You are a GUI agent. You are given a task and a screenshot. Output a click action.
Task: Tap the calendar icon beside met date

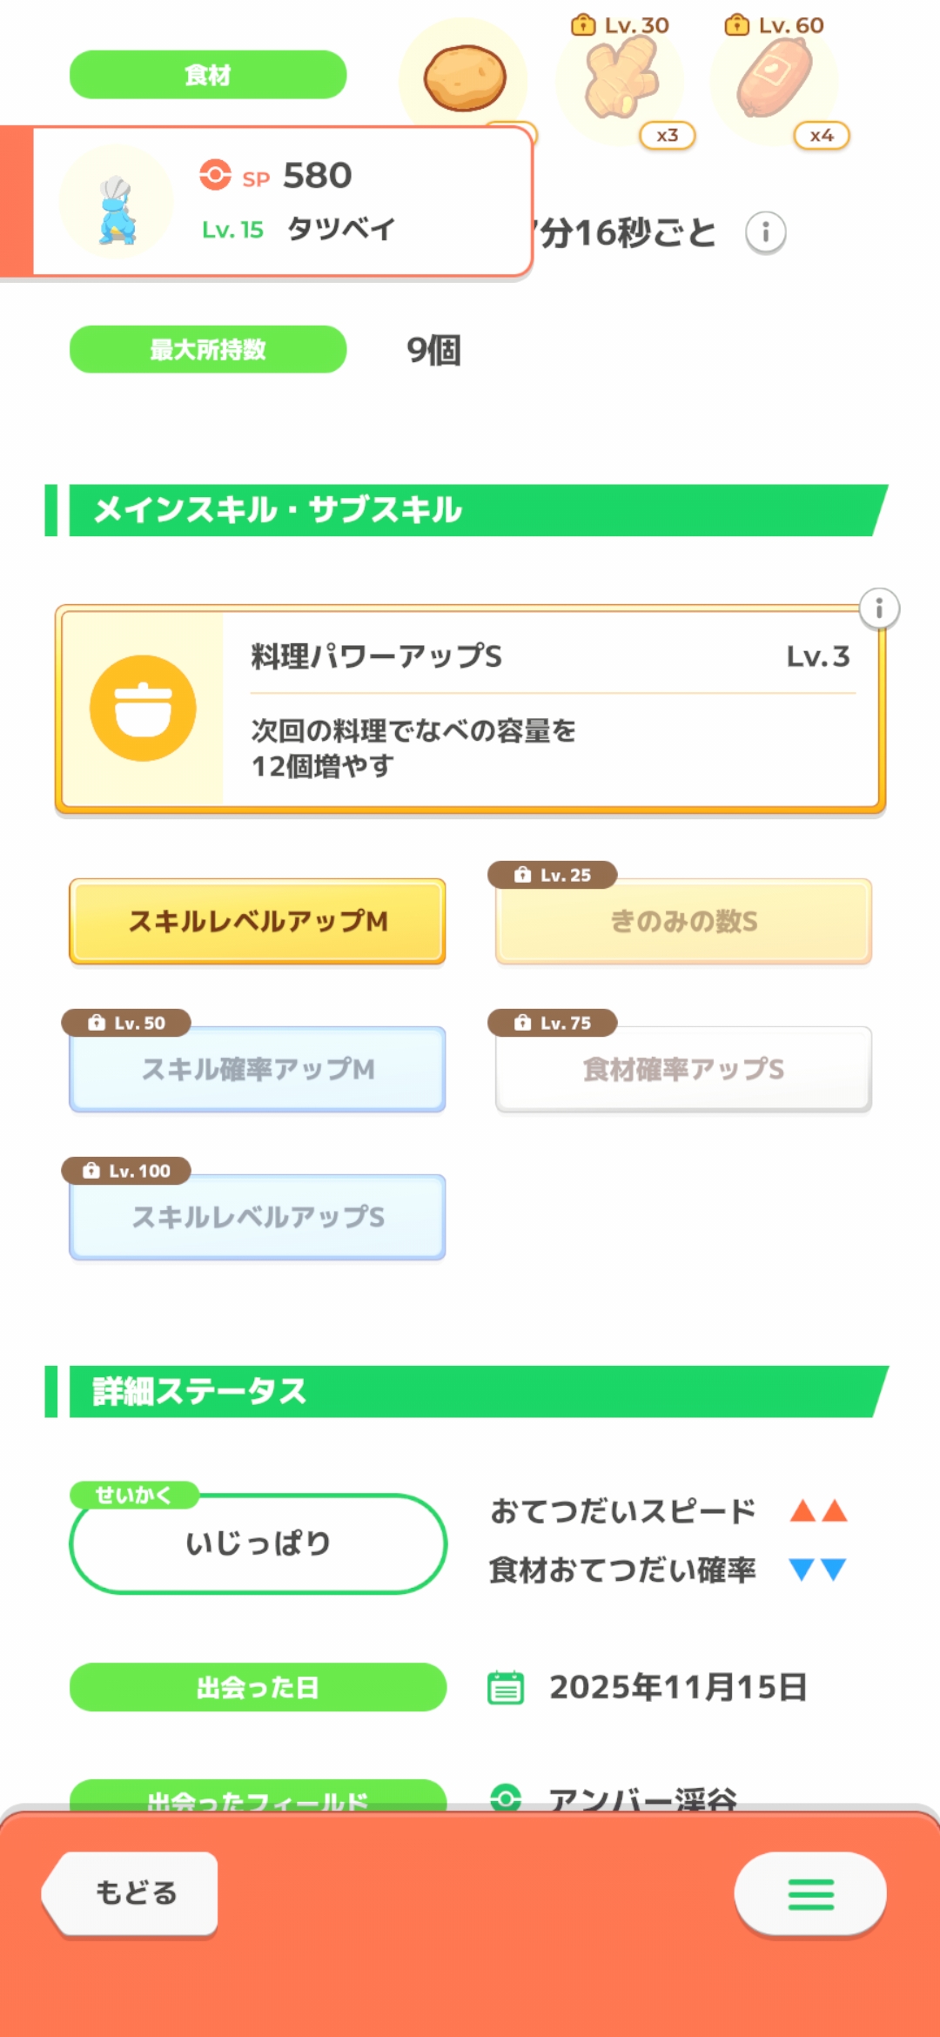tap(506, 1687)
